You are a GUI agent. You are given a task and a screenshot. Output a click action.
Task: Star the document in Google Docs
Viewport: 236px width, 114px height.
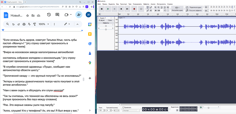point(27,15)
